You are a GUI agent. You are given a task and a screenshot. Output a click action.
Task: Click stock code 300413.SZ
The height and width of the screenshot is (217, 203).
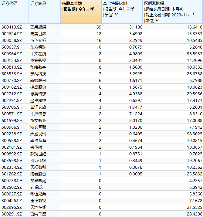[11, 27]
